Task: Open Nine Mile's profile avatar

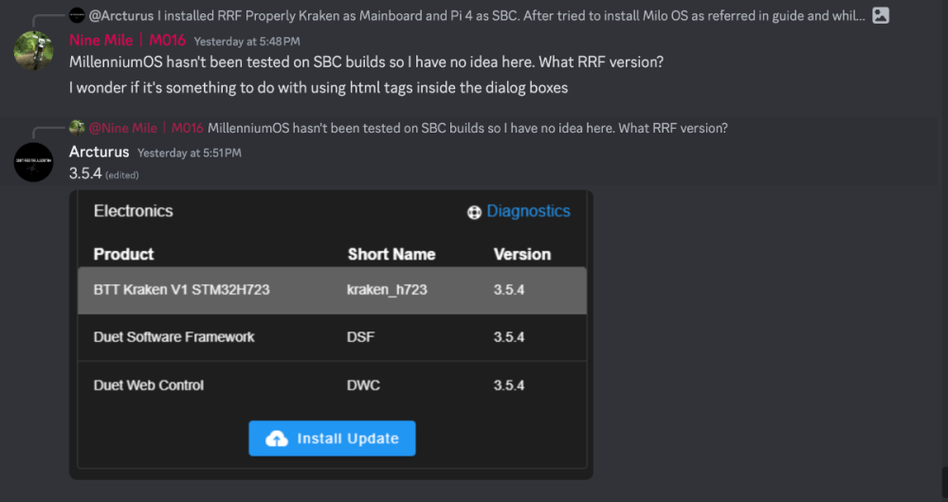Action: click(33, 51)
